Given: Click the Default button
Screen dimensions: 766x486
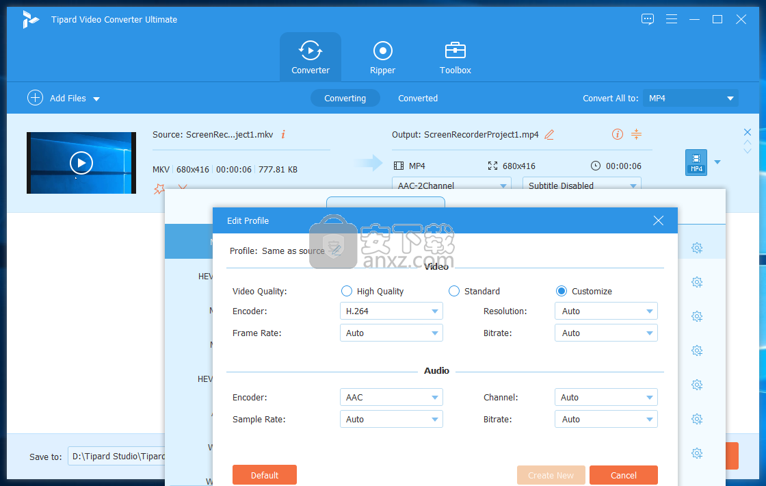Looking at the screenshot, I should [264, 475].
